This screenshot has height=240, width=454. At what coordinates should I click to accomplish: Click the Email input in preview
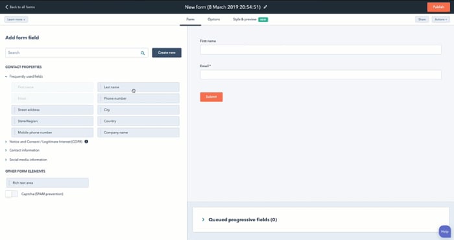[320, 75]
